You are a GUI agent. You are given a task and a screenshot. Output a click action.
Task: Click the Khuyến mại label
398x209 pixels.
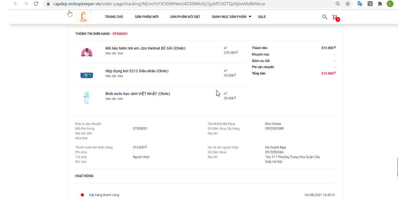click(260, 55)
